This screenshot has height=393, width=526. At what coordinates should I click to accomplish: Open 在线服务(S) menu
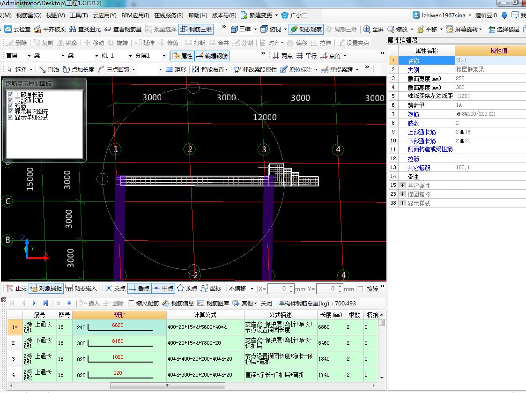pos(169,15)
